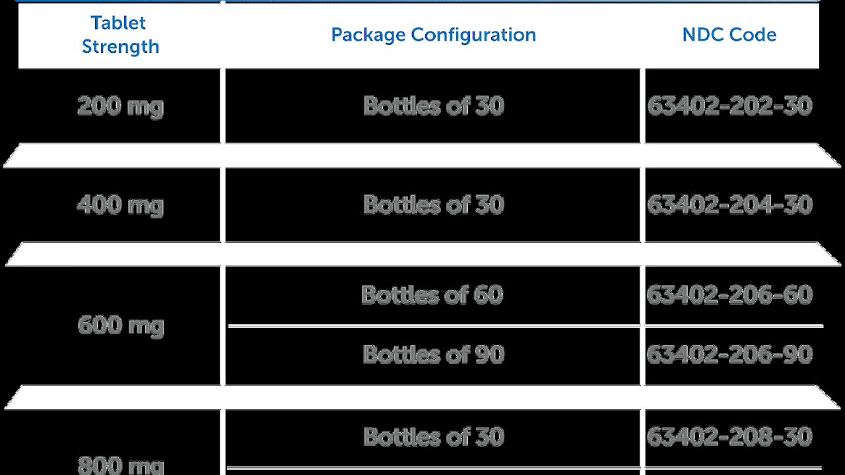Select Bottles of 30 in the 200 mg row
845x475 pixels.
tap(433, 106)
